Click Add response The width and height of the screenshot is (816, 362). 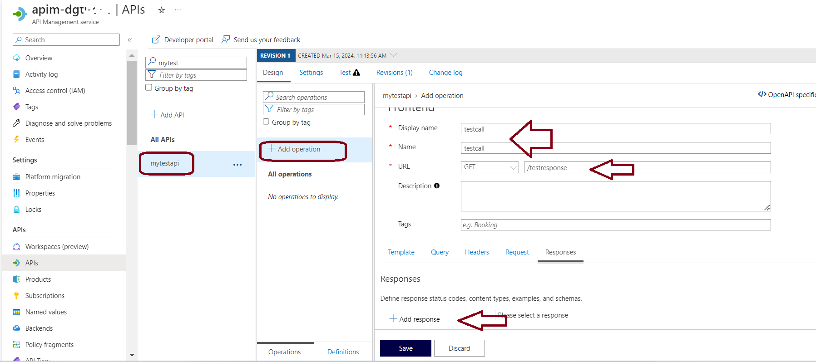click(415, 319)
